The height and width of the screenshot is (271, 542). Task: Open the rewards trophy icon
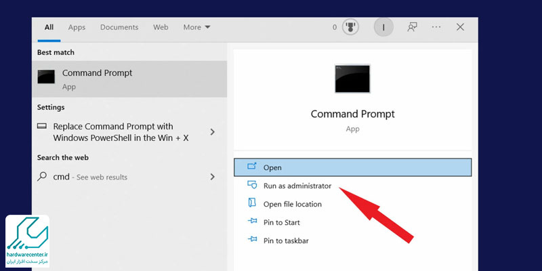pyautogui.click(x=350, y=27)
